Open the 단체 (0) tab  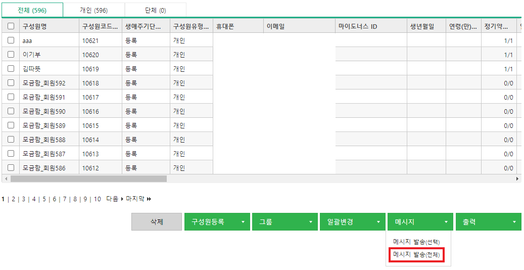155,10
